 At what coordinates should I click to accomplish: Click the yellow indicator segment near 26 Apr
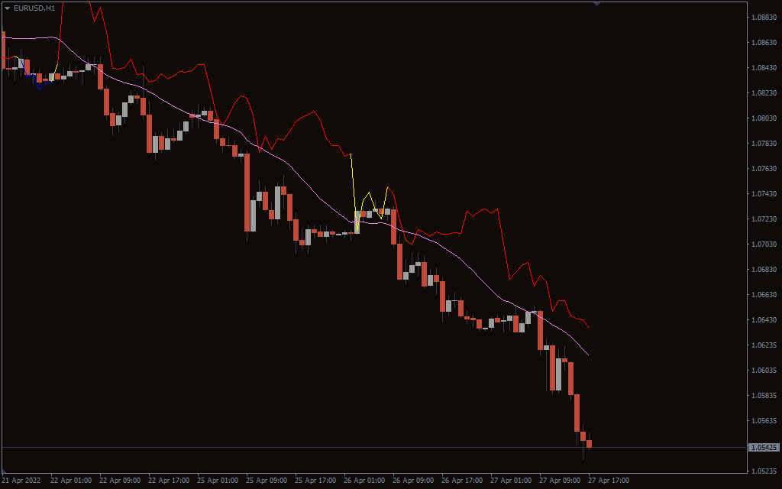(x=353, y=183)
